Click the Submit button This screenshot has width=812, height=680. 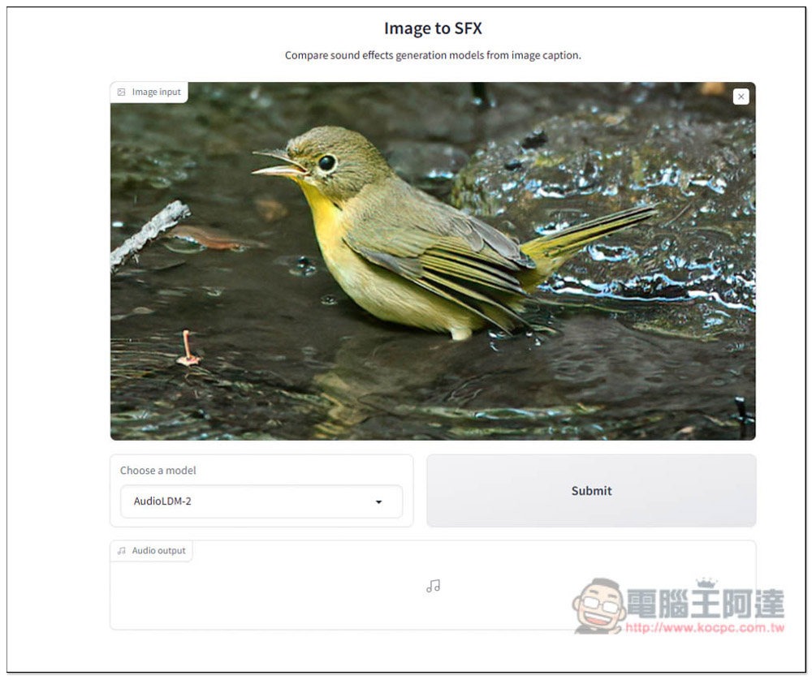591,491
